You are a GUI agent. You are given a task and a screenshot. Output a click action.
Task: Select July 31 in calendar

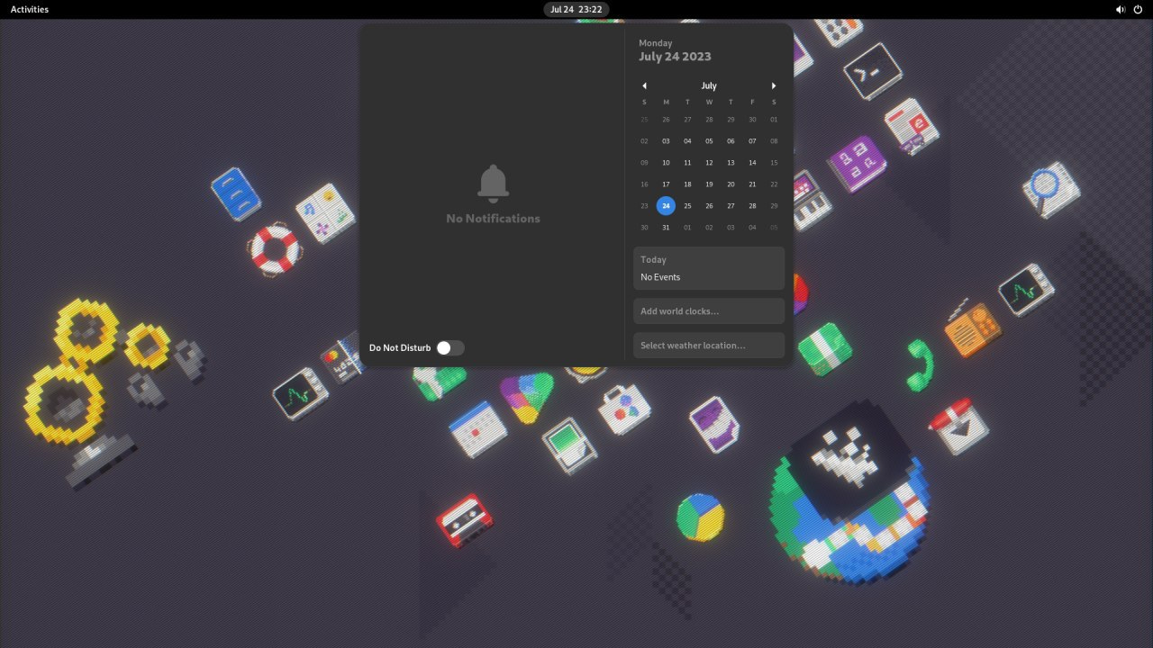(x=666, y=228)
